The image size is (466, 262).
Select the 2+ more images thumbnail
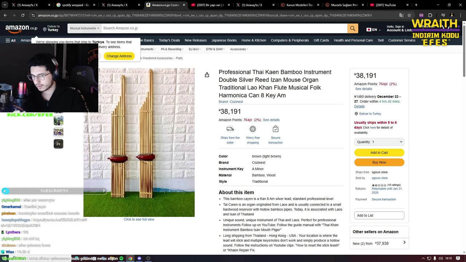click(58, 144)
